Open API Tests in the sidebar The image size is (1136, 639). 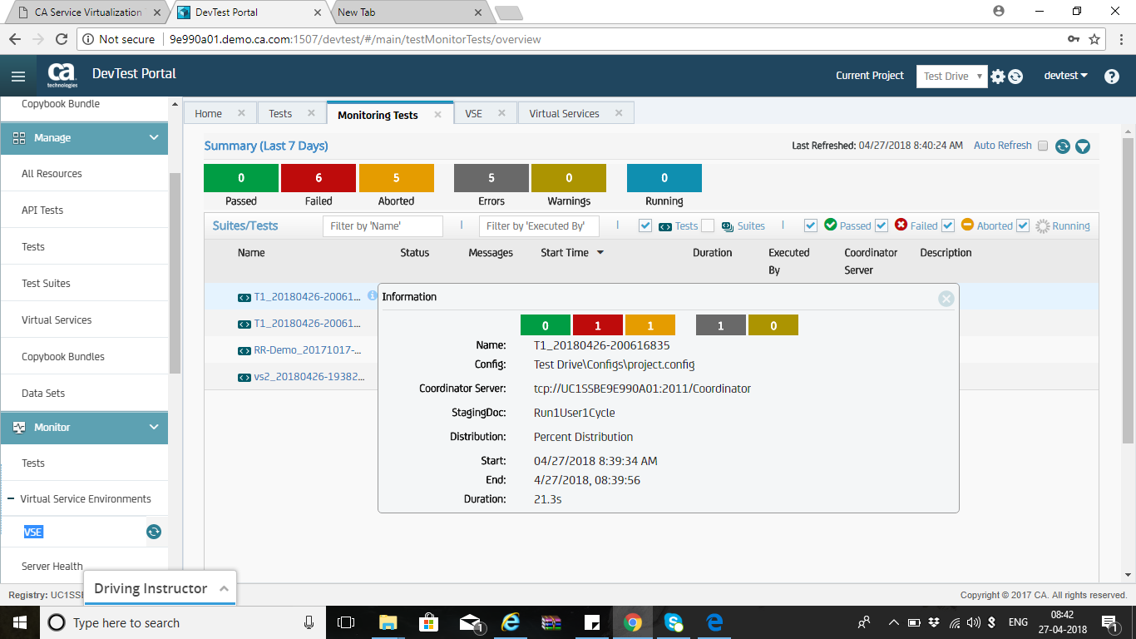coord(42,211)
